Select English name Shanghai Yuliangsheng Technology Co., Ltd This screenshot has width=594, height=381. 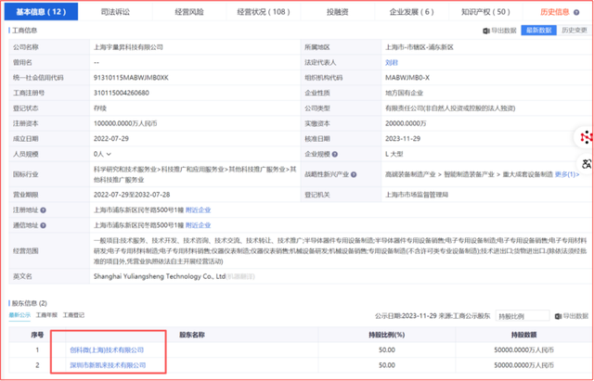[160, 276]
